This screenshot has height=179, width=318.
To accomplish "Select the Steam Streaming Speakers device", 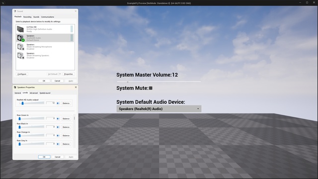I will coord(45,55).
